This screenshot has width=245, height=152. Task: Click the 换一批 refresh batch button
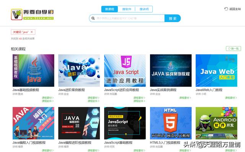coord(233,48)
